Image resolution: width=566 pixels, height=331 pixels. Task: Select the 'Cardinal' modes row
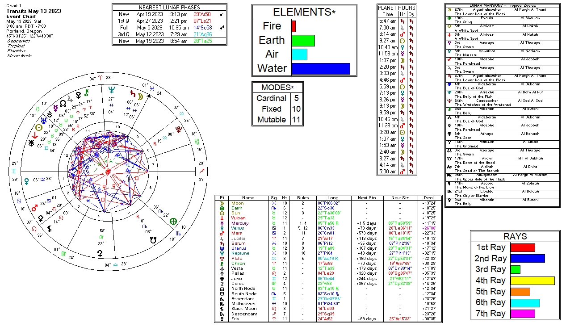tap(278, 98)
